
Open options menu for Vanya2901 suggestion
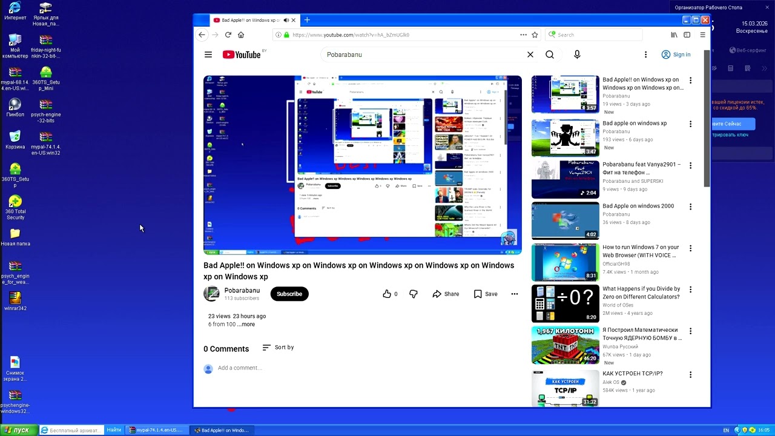(x=690, y=165)
